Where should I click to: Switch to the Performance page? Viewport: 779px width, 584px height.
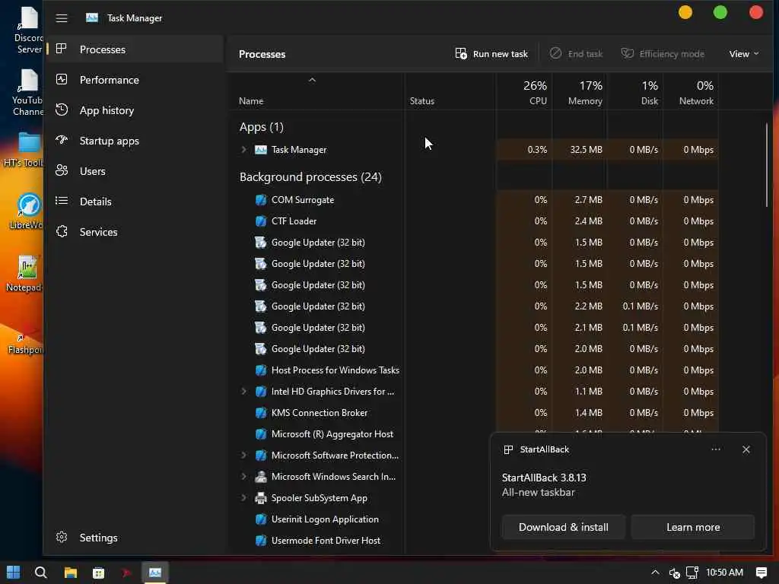pyautogui.click(x=134, y=79)
